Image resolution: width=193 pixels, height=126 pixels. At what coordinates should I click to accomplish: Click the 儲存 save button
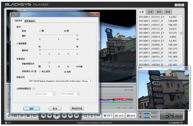pyautogui.click(x=31, y=109)
